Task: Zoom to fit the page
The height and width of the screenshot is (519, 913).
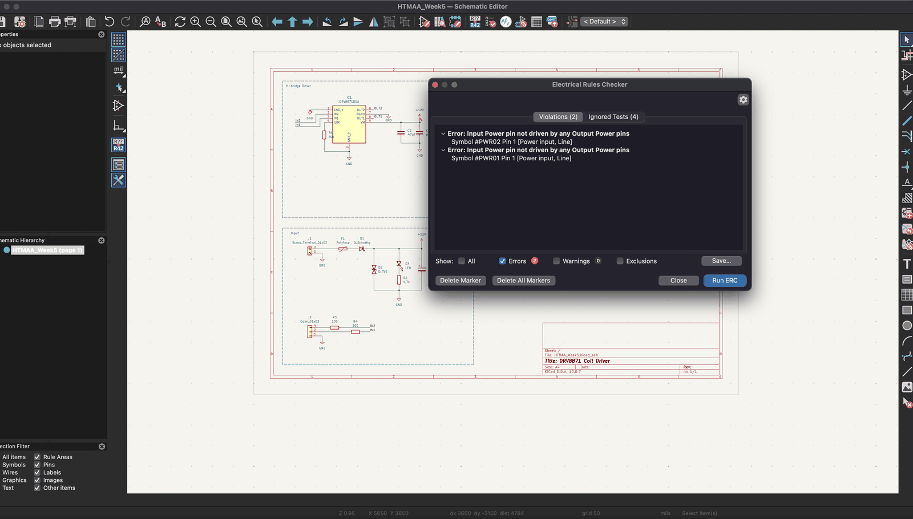Action: point(226,22)
